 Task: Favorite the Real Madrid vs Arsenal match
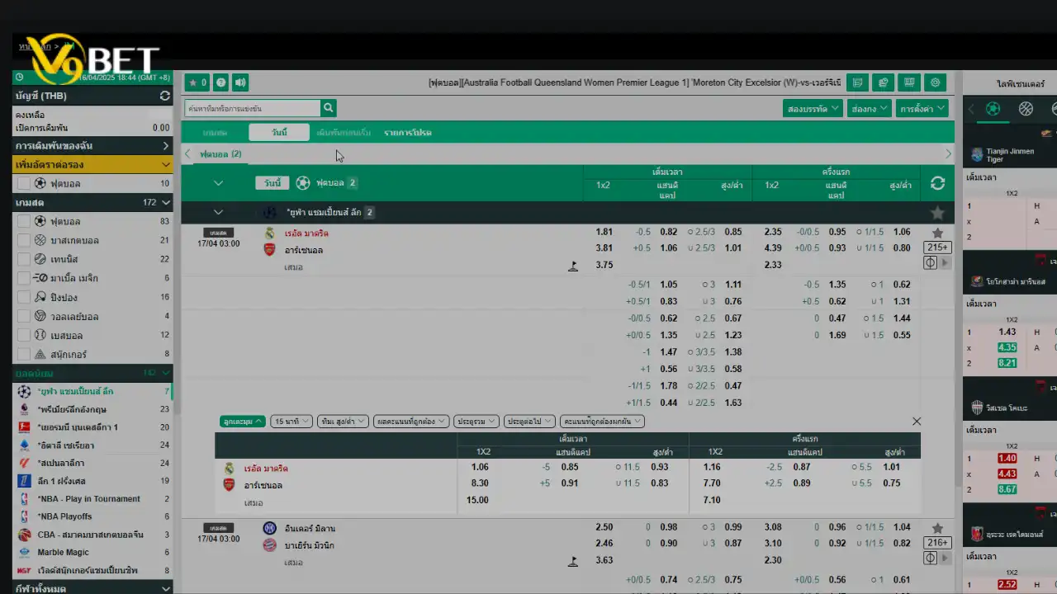[x=937, y=233]
